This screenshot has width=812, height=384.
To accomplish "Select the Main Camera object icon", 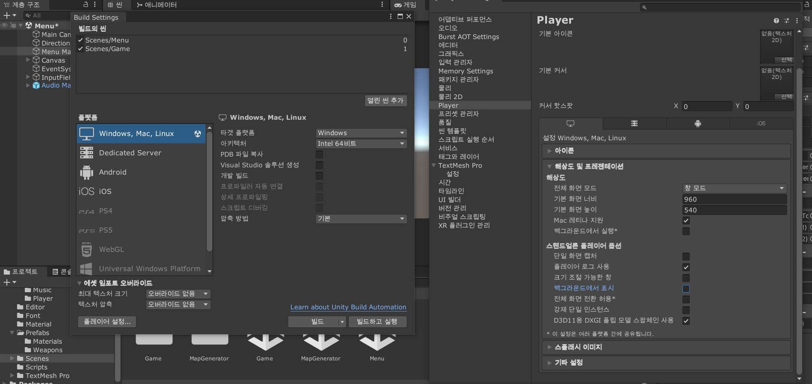I will coord(36,34).
